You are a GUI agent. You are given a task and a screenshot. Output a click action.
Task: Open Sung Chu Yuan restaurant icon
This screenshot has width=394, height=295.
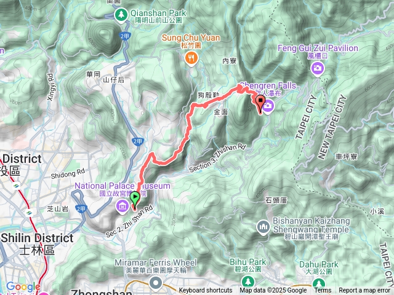pos(191,59)
